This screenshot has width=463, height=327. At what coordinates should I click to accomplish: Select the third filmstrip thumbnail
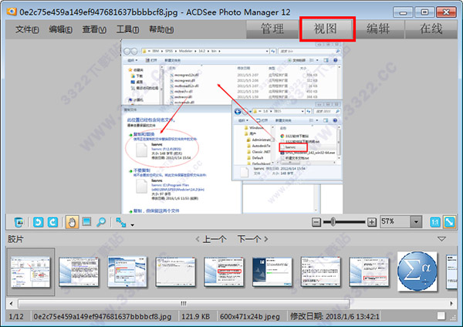pos(127,271)
